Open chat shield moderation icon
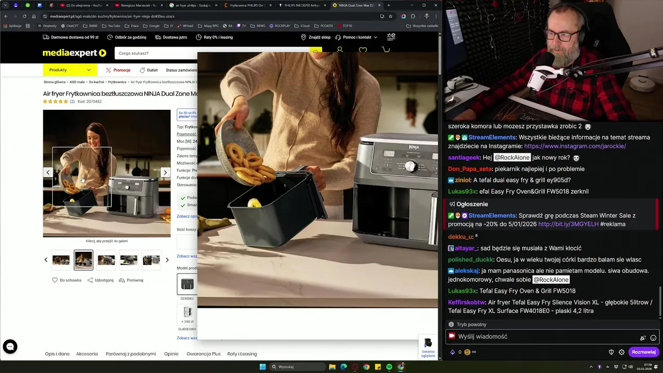663x373 pixels. click(611, 352)
